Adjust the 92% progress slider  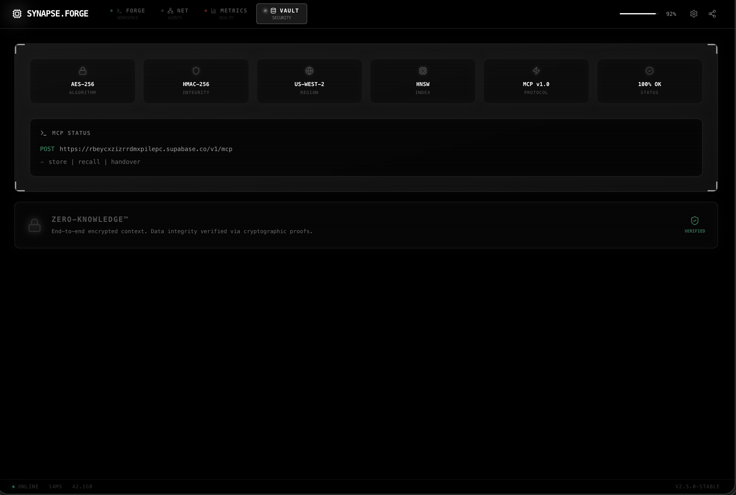tap(637, 13)
